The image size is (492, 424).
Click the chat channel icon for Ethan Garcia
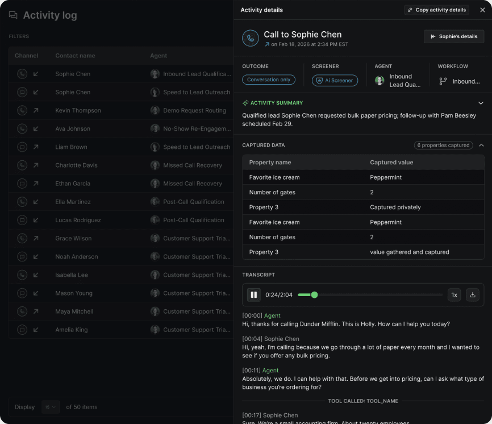pyautogui.click(x=22, y=184)
